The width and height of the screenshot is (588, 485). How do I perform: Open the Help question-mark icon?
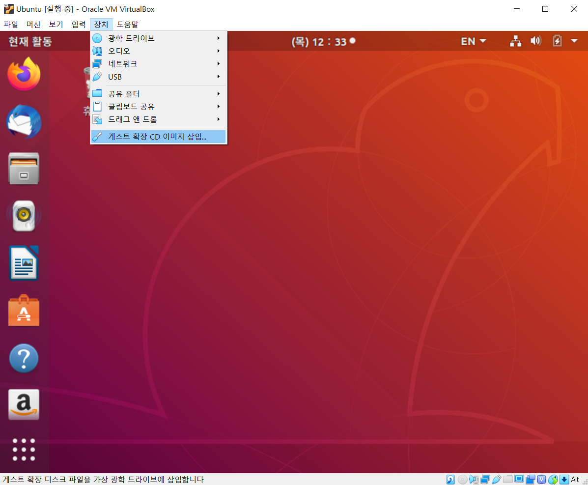[24, 358]
